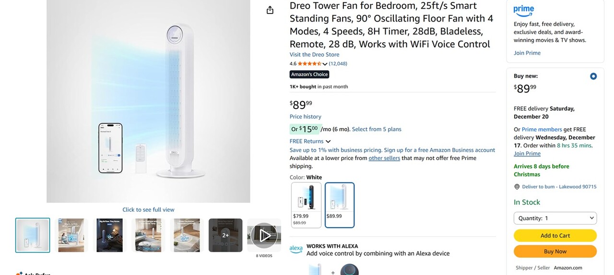Open the star rating breakdown chevron
This screenshot has height=275, width=614.
coord(325,64)
